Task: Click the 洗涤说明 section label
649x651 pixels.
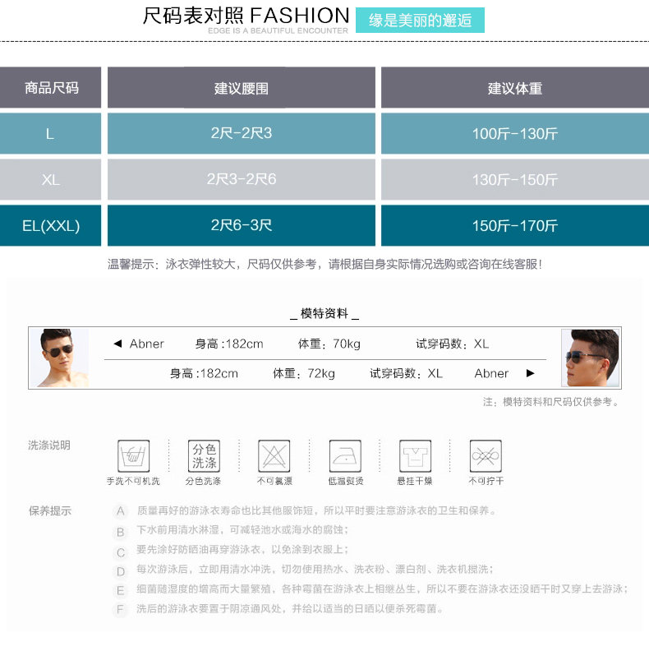Action: tap(49, 445)
